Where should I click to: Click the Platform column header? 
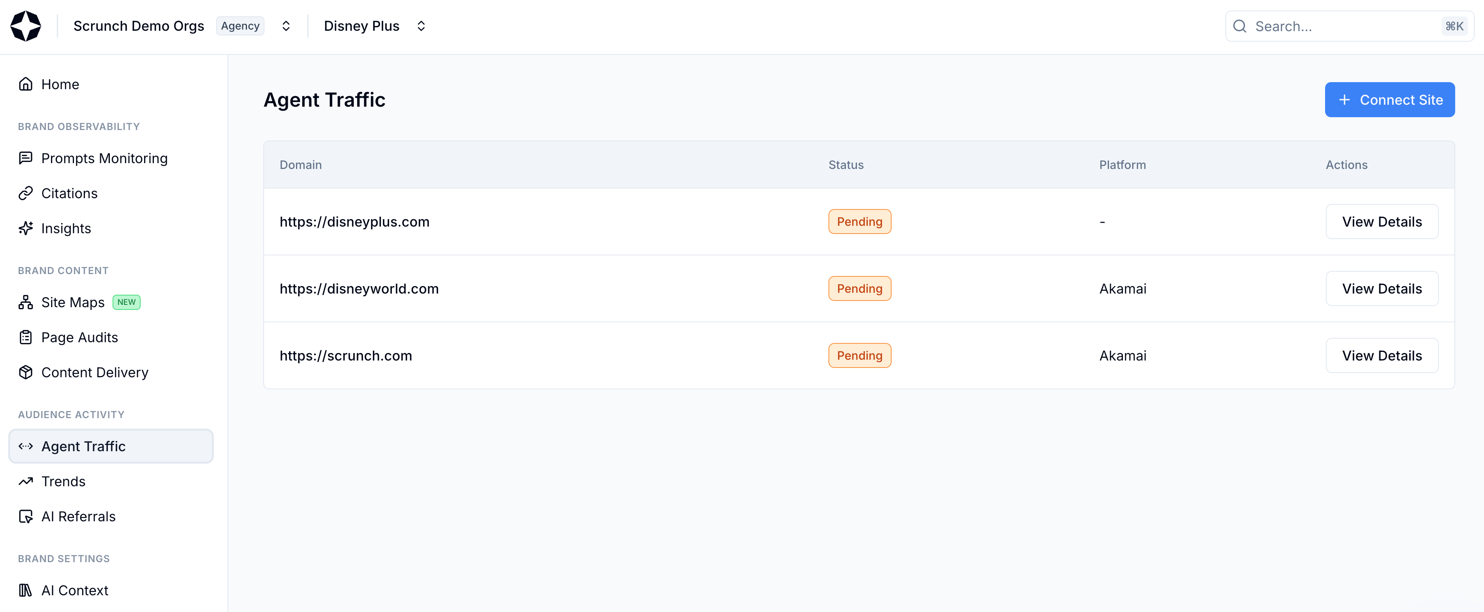(1122, 165)
